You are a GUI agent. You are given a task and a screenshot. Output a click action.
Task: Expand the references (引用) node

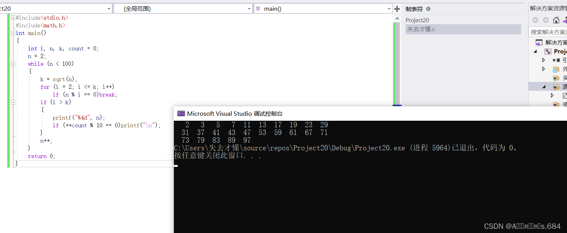(543, 60)
